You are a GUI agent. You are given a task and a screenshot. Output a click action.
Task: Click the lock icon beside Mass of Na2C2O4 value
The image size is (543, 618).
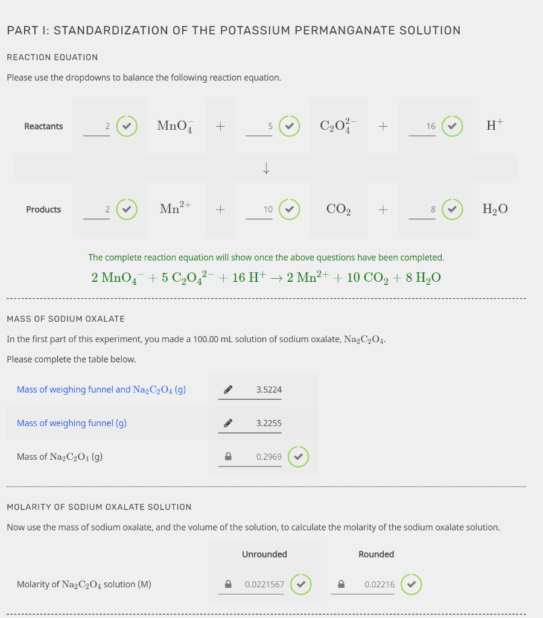pyautogui.click(x=227, y=457)
